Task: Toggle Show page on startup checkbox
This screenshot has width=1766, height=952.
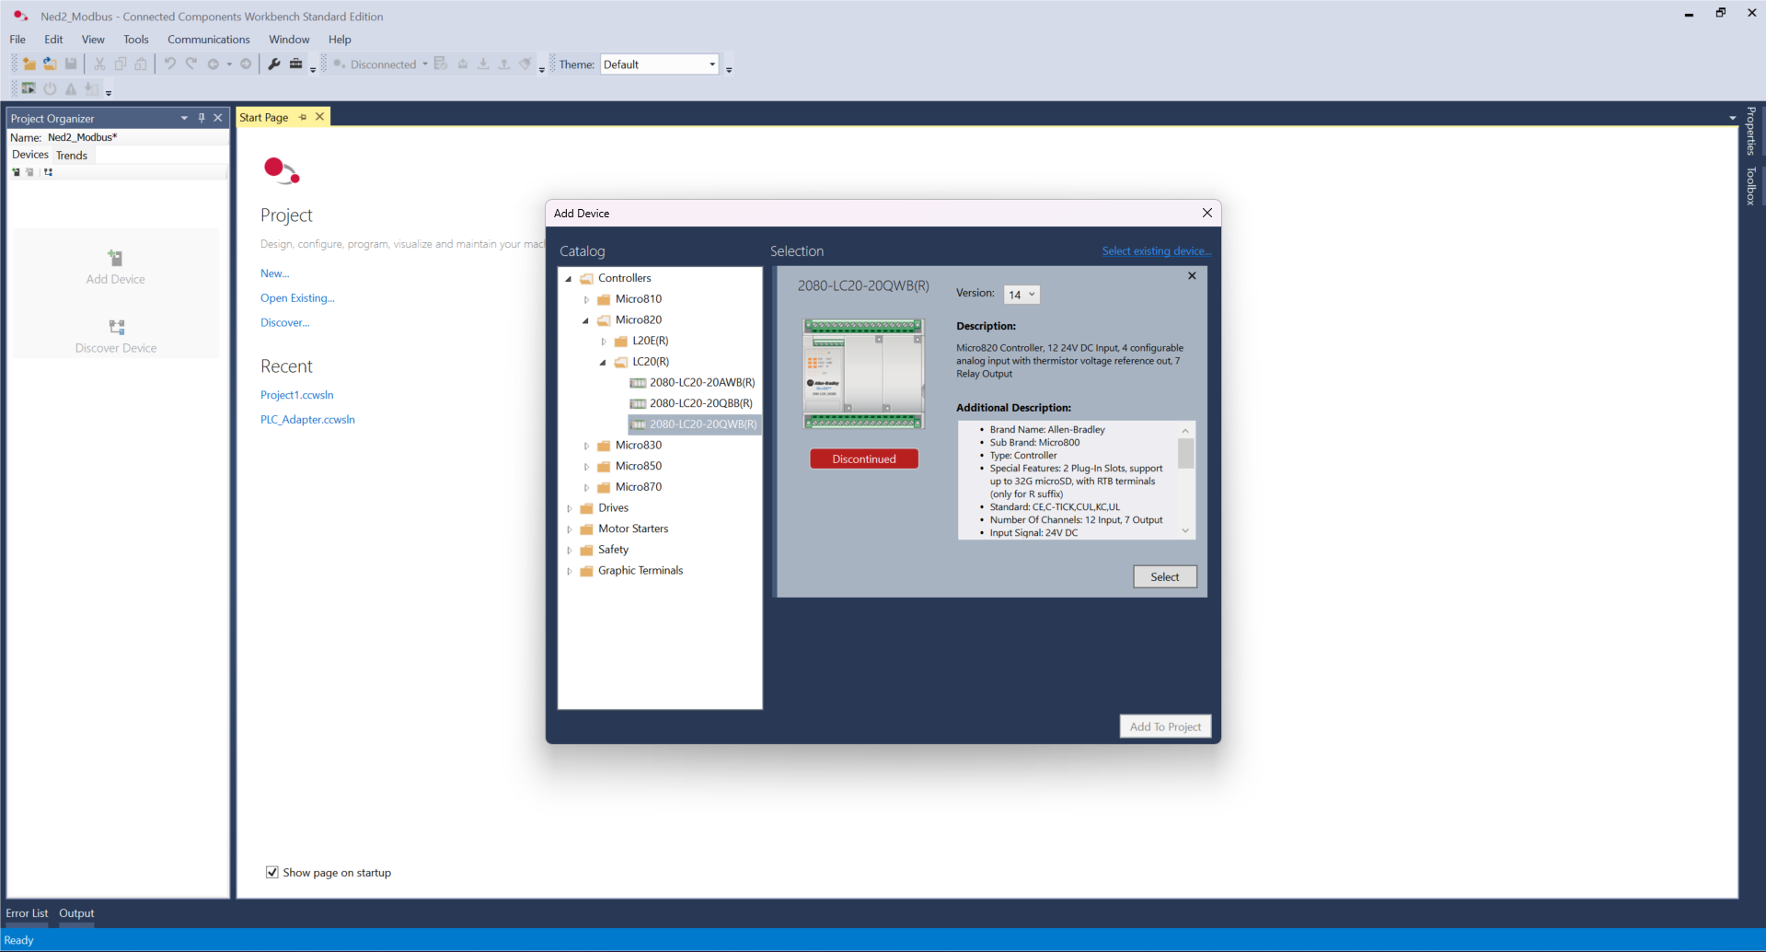Action: pos(272,872)
